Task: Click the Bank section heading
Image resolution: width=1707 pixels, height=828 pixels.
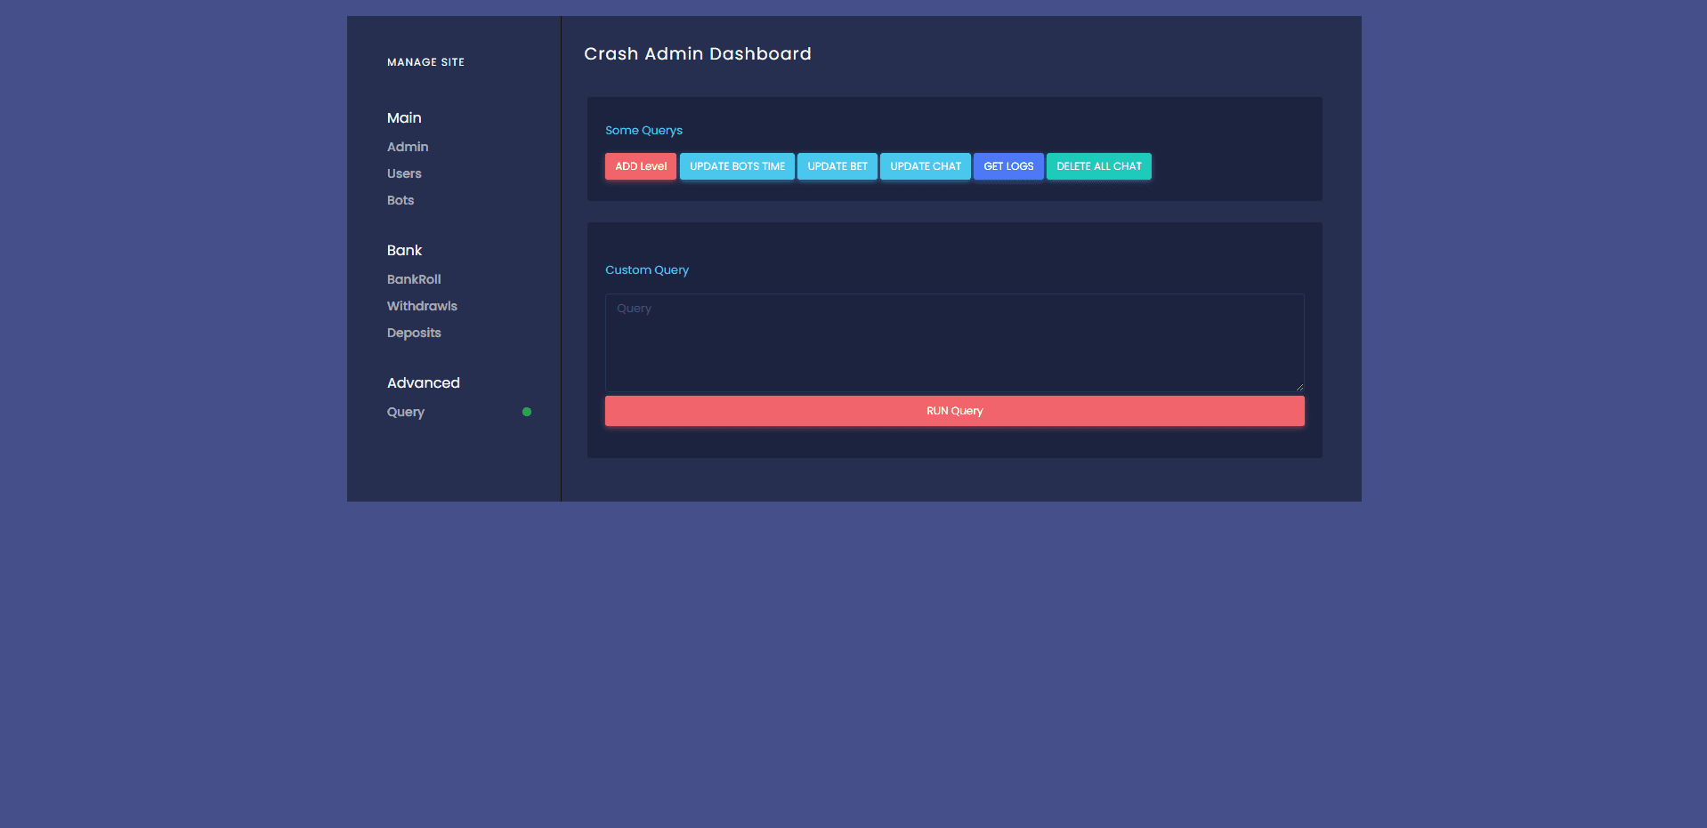Action: tap(404, 250)
